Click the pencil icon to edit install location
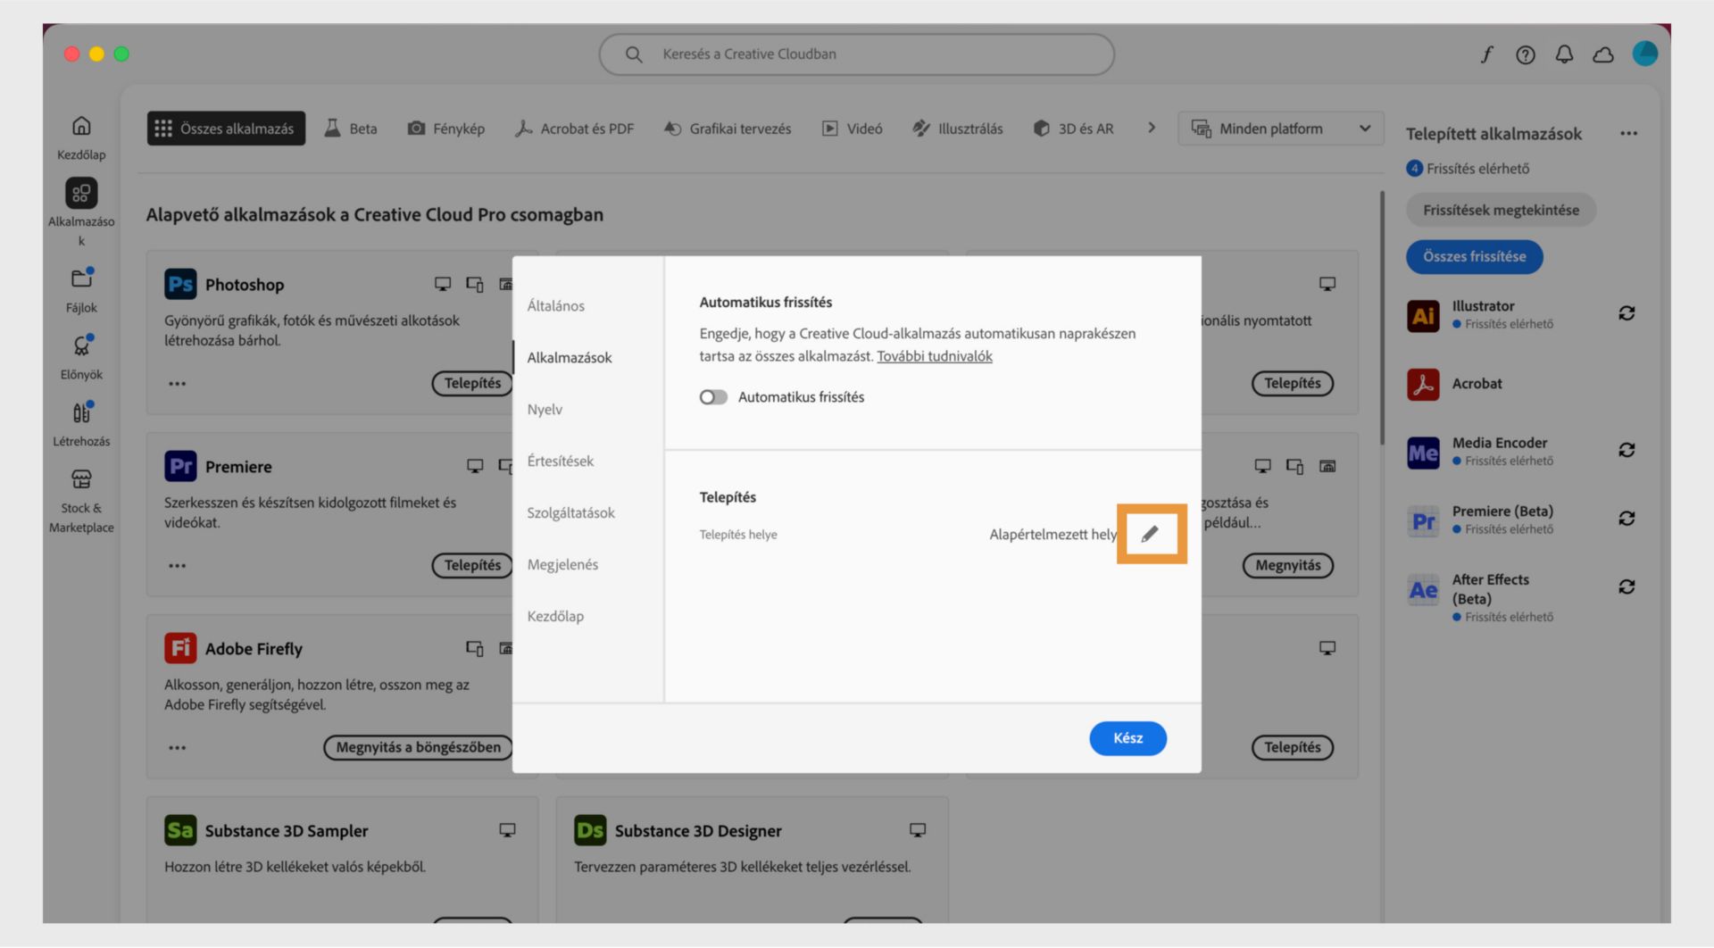Viewport: 1714px width, 948px height. (1150, 534)
